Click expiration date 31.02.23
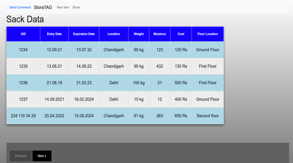This screenshot has width=293, height=163. (84, 83)
